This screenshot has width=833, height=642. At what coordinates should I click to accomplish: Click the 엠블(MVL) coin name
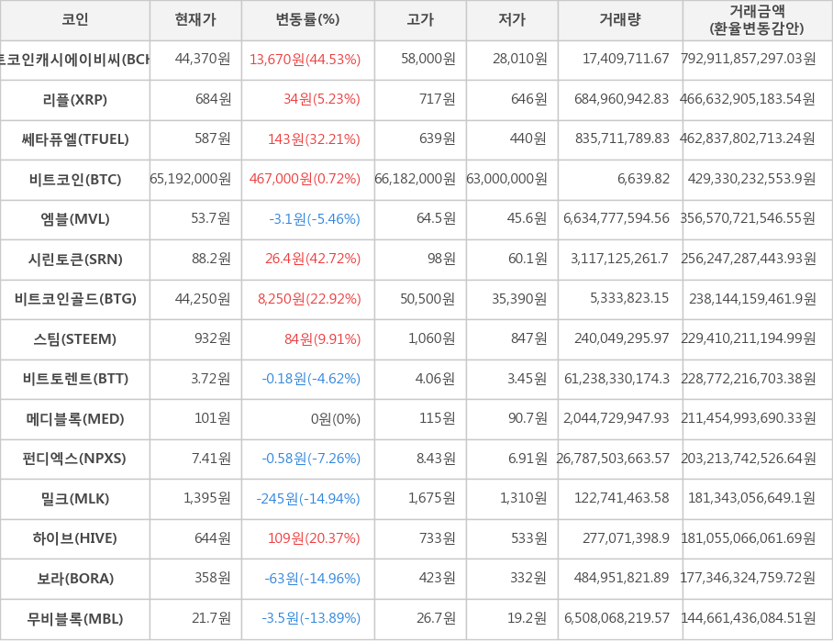[75, 219]
